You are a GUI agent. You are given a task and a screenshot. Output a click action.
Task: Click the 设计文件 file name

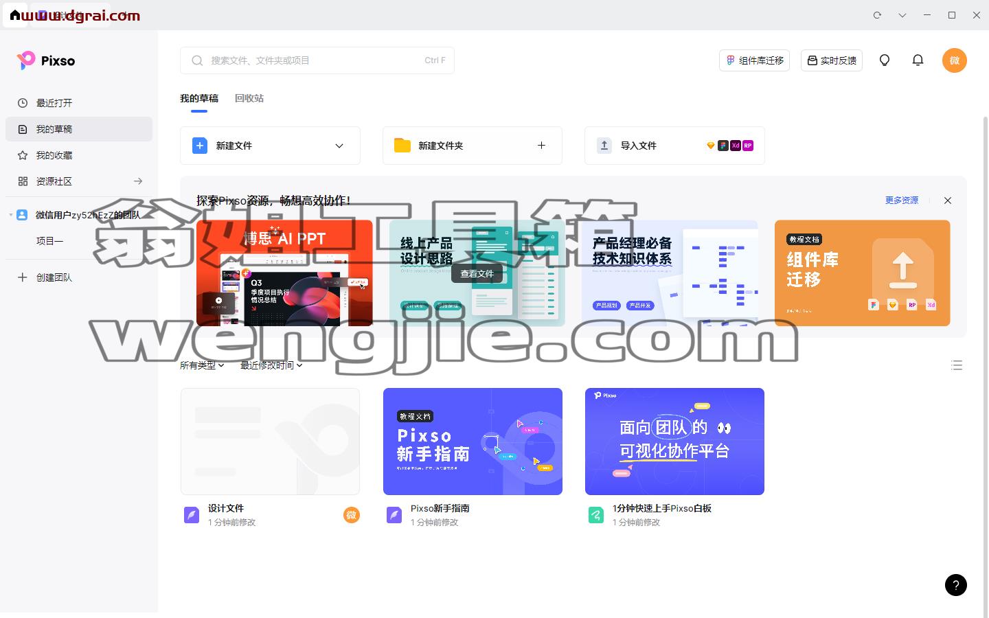tap(226, 508)
